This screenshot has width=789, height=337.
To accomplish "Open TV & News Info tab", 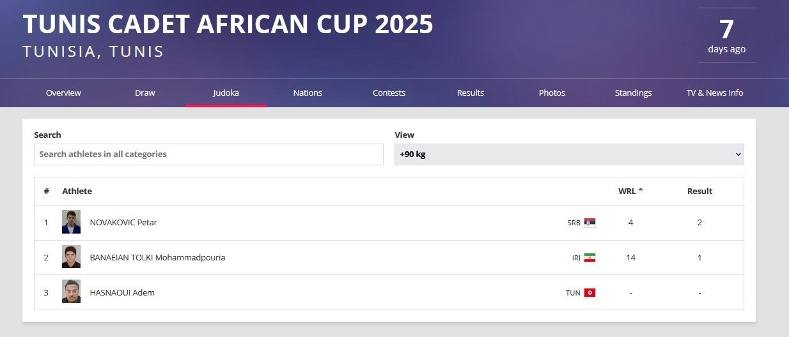I will (x=715, y=93).
